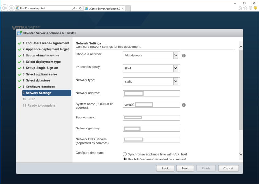The width and height of the screenshot is (259, 184).
Task: Open a new blank browser tab
Action: coord(128,8)
